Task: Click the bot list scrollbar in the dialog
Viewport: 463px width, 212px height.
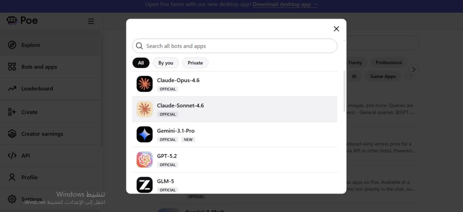Action: click(344, 90)
